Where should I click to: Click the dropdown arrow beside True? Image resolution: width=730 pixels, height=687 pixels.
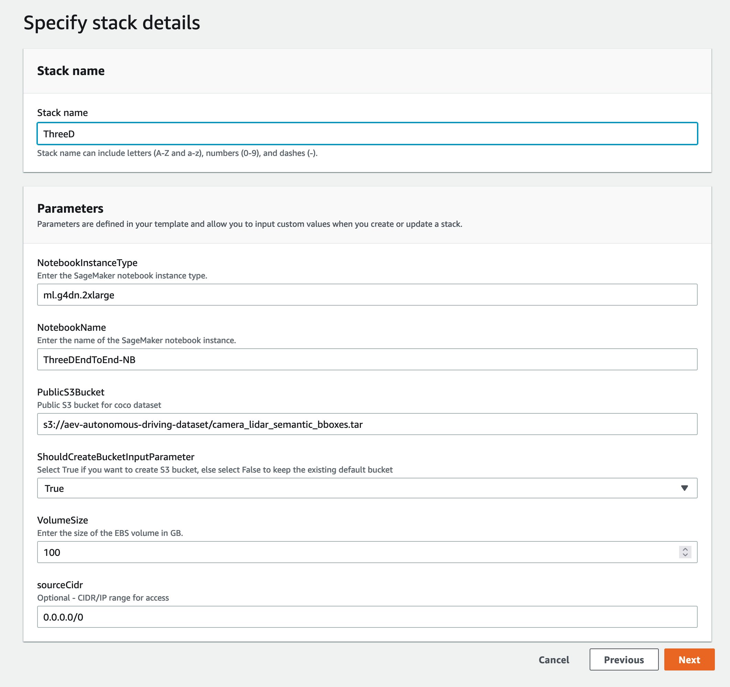point(685,488)
